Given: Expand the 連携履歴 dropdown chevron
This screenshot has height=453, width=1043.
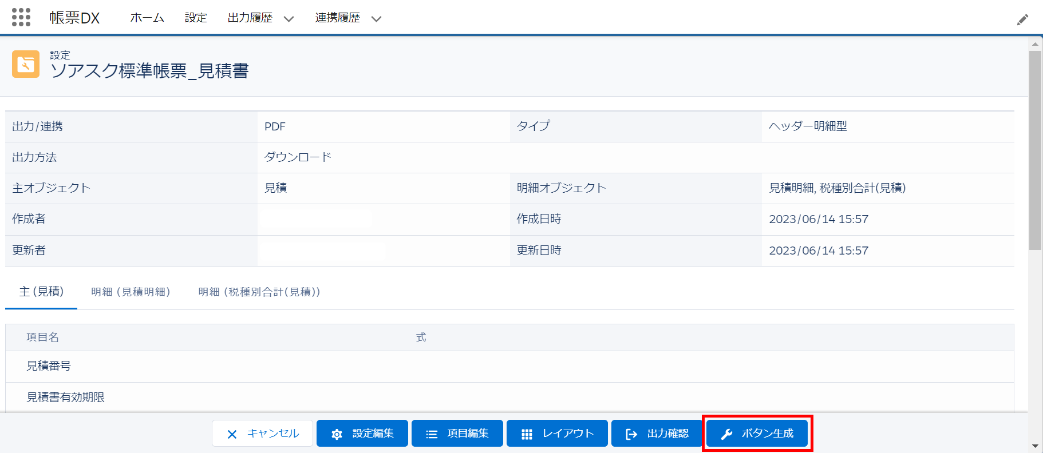Looking at the screenshot, I should [x=376, y=19].
